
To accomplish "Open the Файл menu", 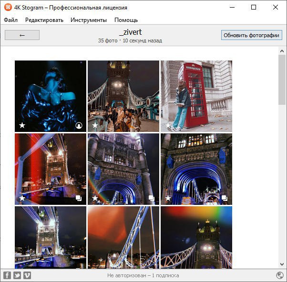I will pos(11,20).
